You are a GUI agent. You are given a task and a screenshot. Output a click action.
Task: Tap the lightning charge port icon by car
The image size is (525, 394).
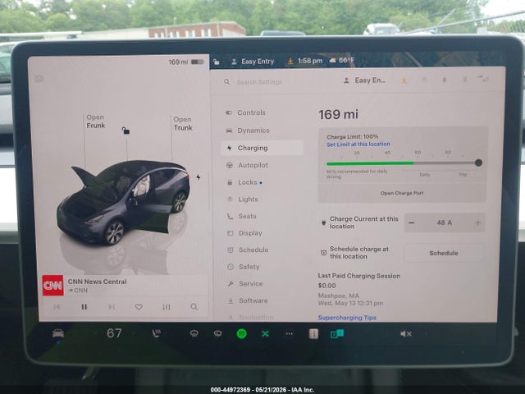tap(199, 177)
